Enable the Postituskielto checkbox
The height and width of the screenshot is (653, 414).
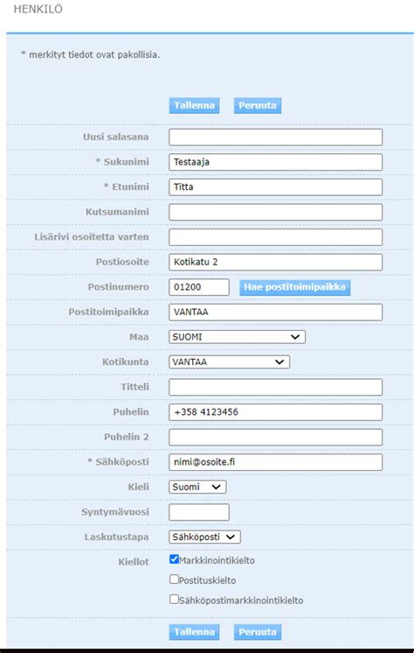[174, 579]
